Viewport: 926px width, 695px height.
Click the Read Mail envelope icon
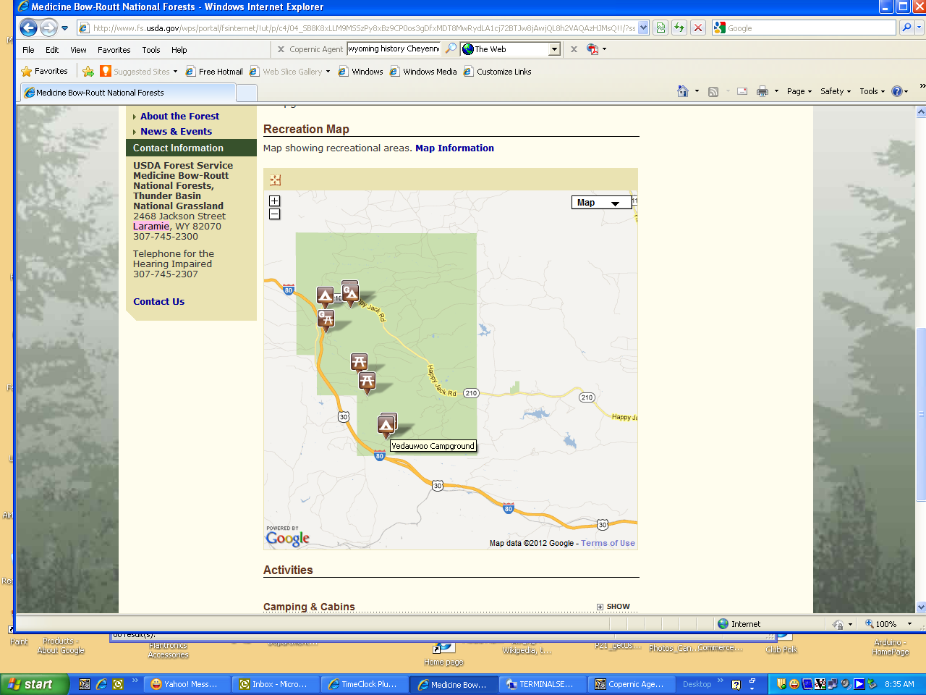(742, 91)
